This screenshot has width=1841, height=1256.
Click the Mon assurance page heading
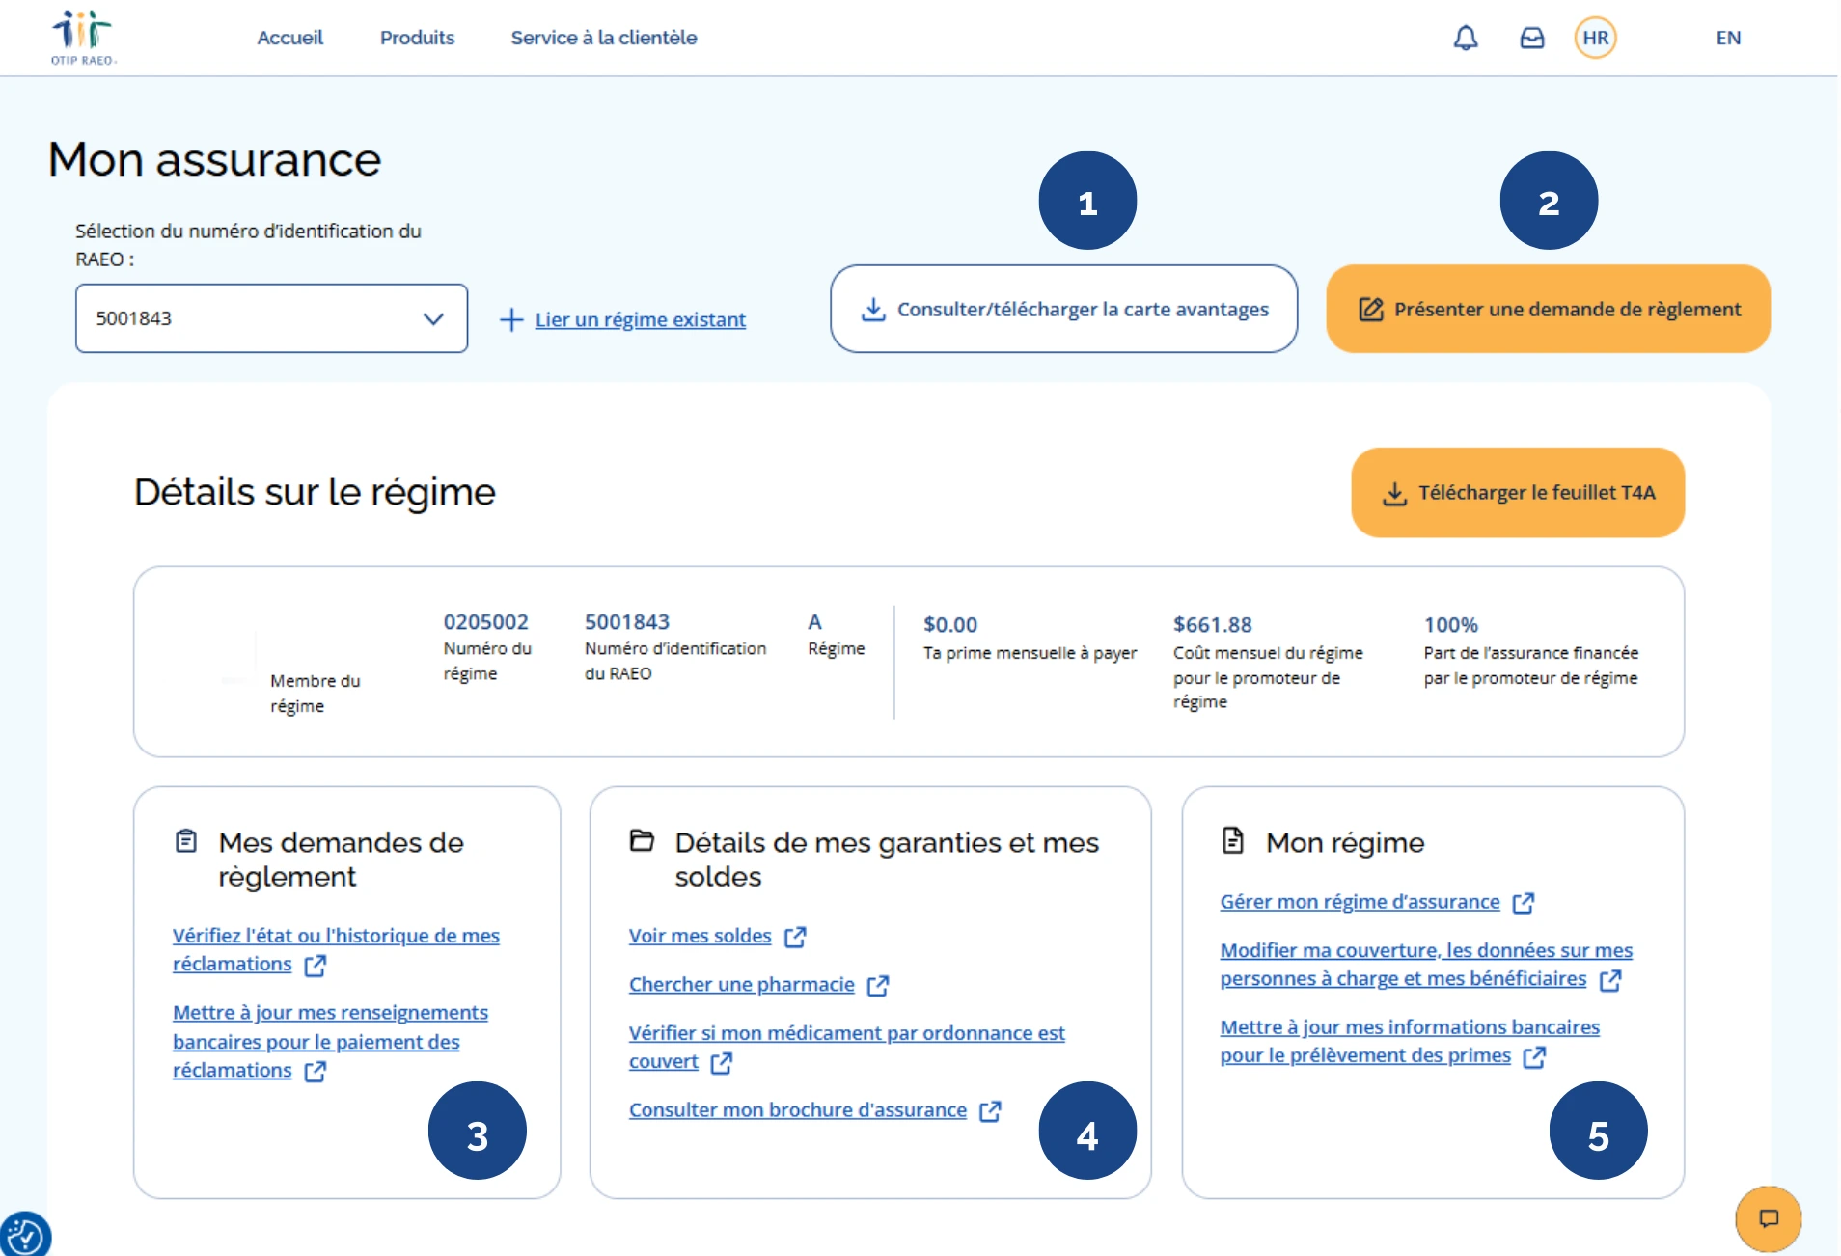tap(214, 159)
